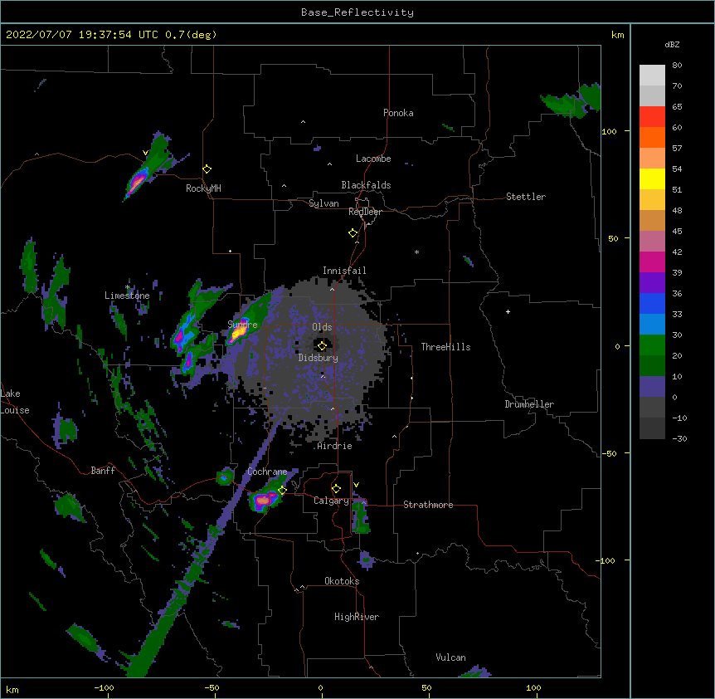Click the -100 tick on the bottom axis

coord(104,687)
